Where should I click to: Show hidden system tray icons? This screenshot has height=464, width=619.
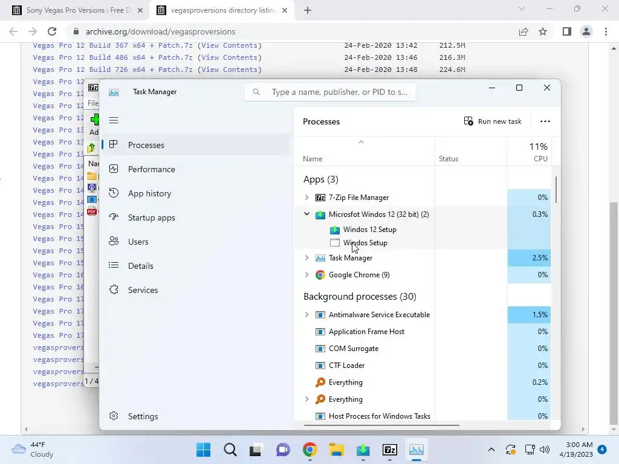pos(491,449)
